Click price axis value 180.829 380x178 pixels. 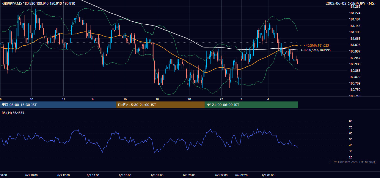click(x=355, y=77)
